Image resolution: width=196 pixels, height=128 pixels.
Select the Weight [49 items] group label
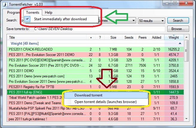click(x=25, y=43)
